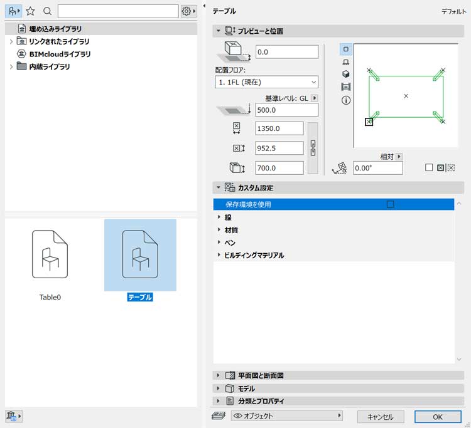The width and height of the screenshot is (471, 428).
Task: Select 埋め込みライブラリ in the tree
Action: coord(101,29)
